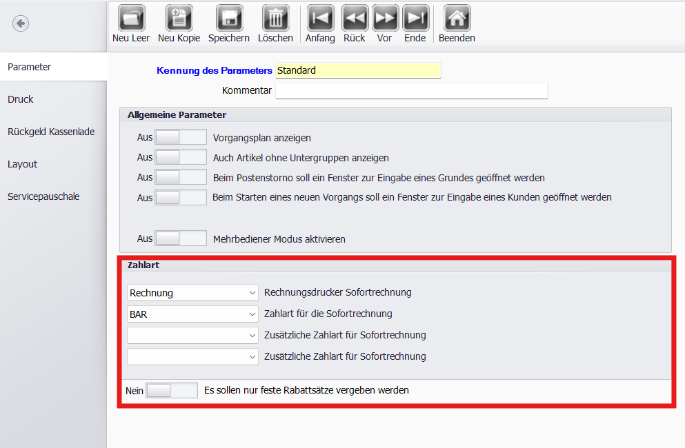Screen dimensions: 685x448
Task: Advance to next record with Vor
Action: click(385, 18)
